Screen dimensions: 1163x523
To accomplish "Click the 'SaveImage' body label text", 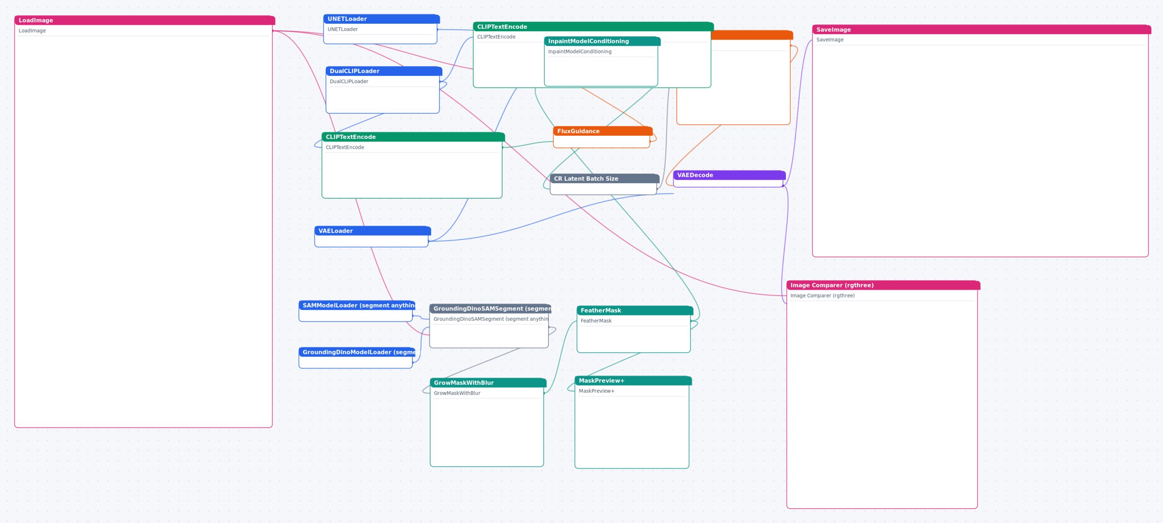I will [x=830, y=40].
